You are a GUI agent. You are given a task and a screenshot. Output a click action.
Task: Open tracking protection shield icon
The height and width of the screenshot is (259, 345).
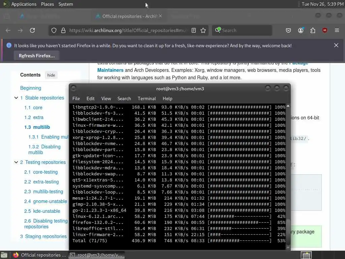coord(54,30)
